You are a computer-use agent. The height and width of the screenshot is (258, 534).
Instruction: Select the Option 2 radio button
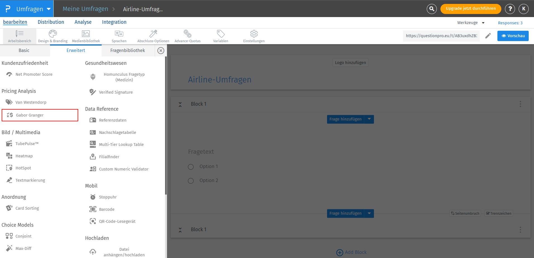pos(191,181)
